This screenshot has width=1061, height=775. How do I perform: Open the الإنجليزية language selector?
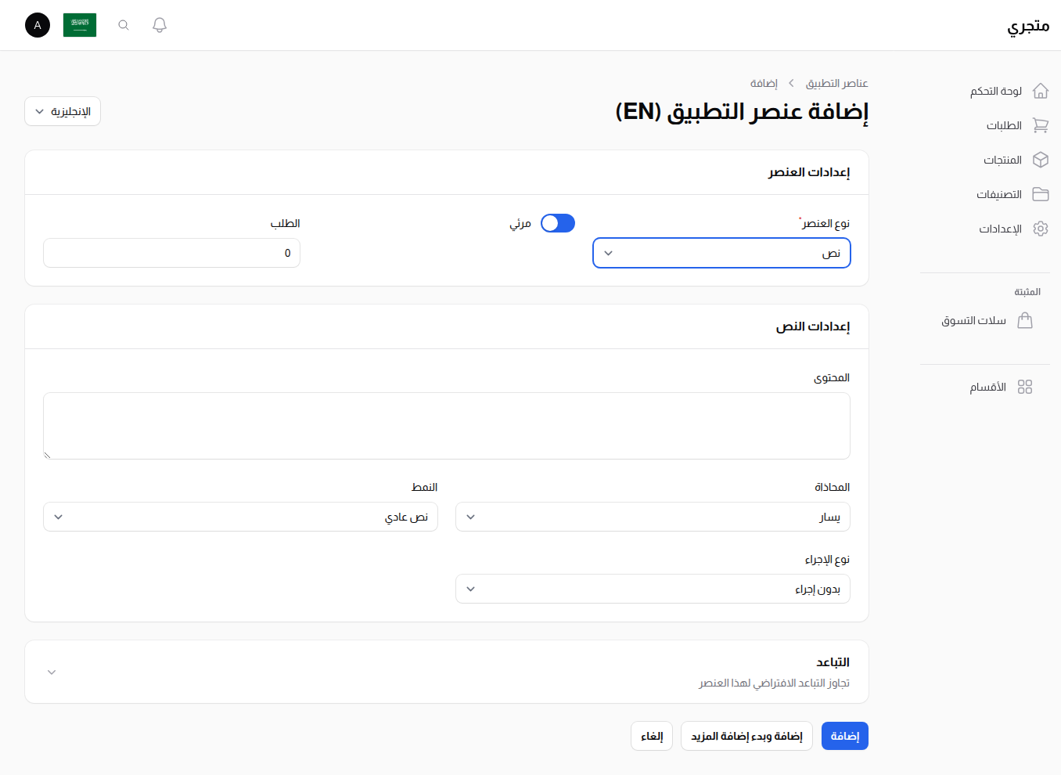[62, 111]
